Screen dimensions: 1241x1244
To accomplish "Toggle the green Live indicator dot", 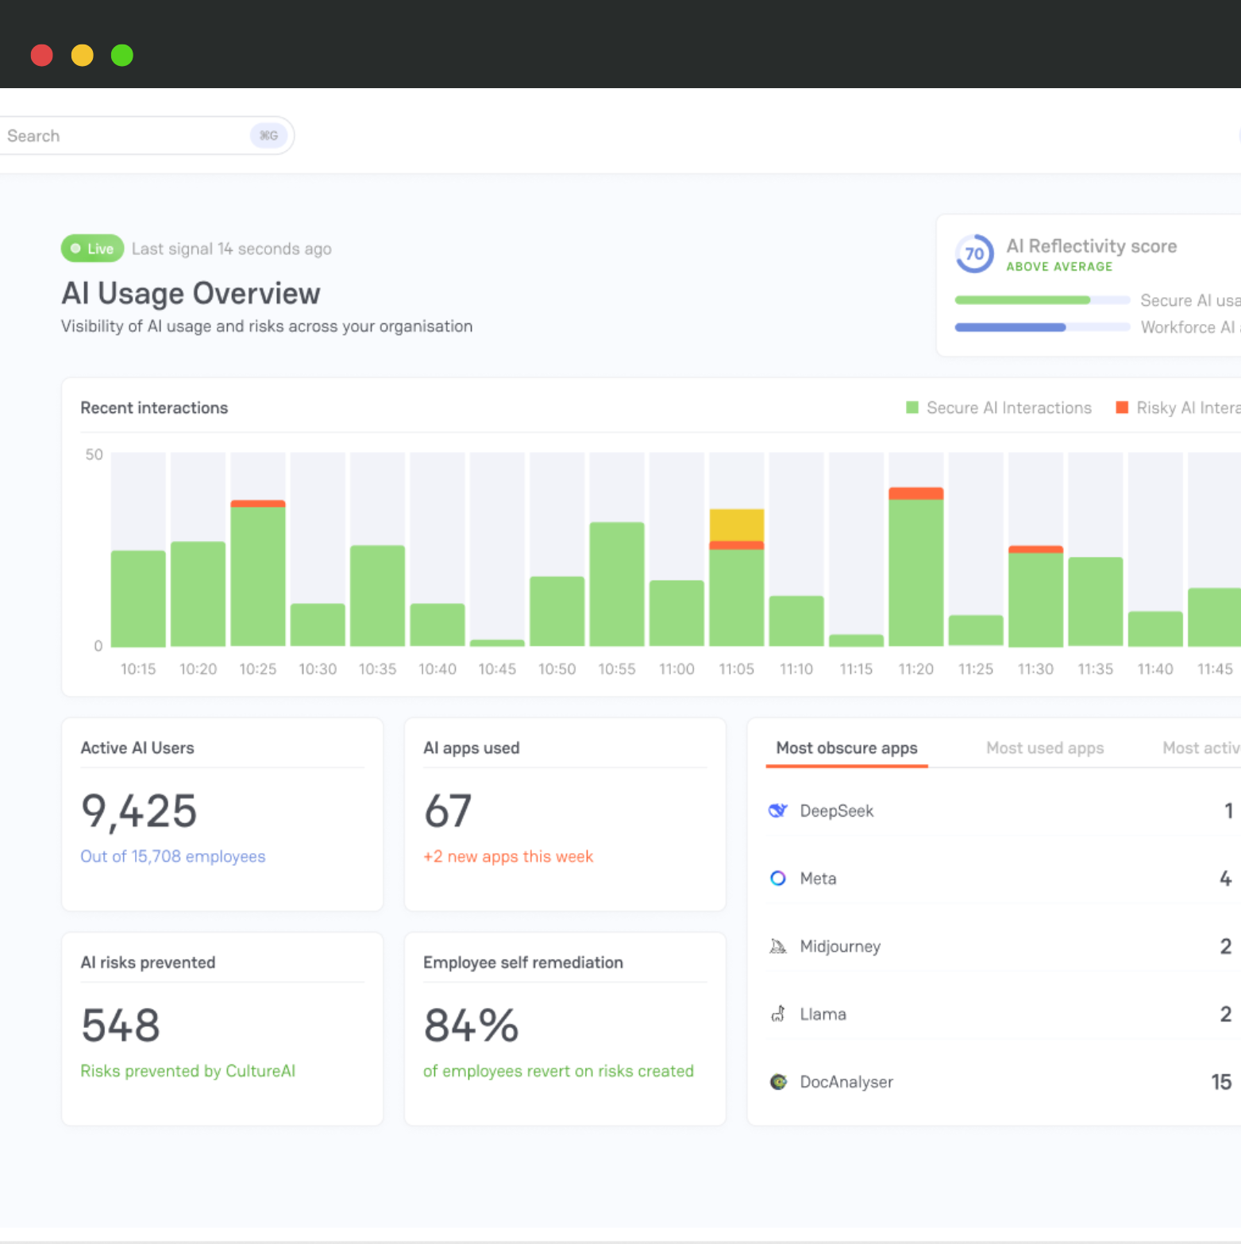I will pyautogui.click(x=75, y=248).
